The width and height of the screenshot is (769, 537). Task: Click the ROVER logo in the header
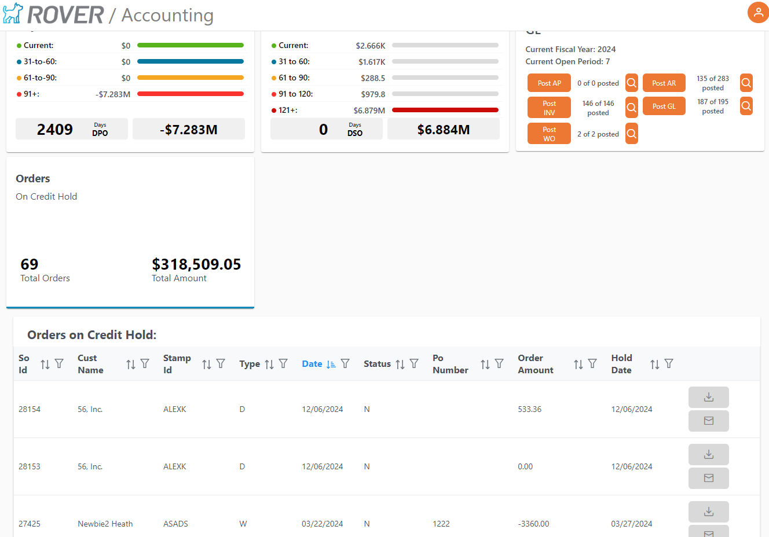pos(53,14)
